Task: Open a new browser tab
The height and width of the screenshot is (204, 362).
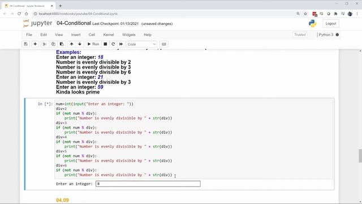Action: 61,6
